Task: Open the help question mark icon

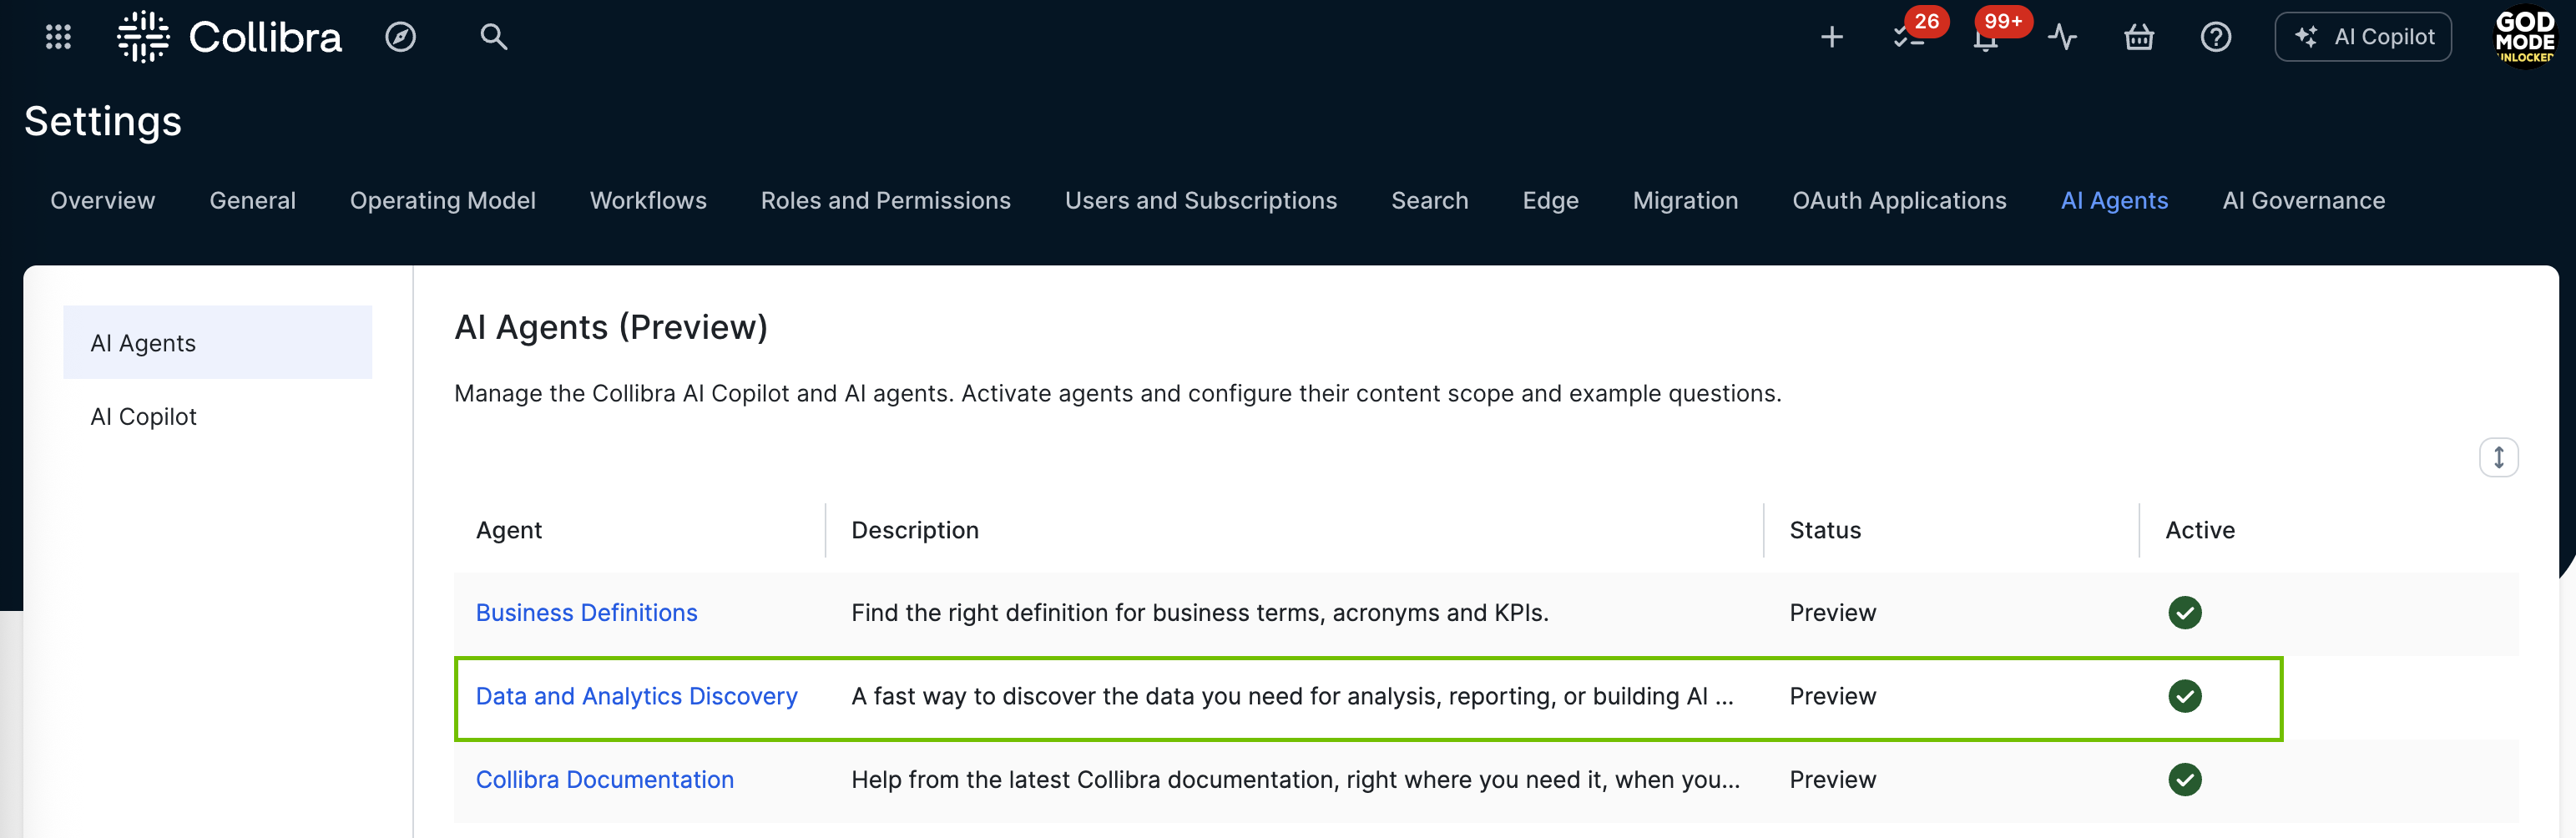Action: pos(2215,37)
